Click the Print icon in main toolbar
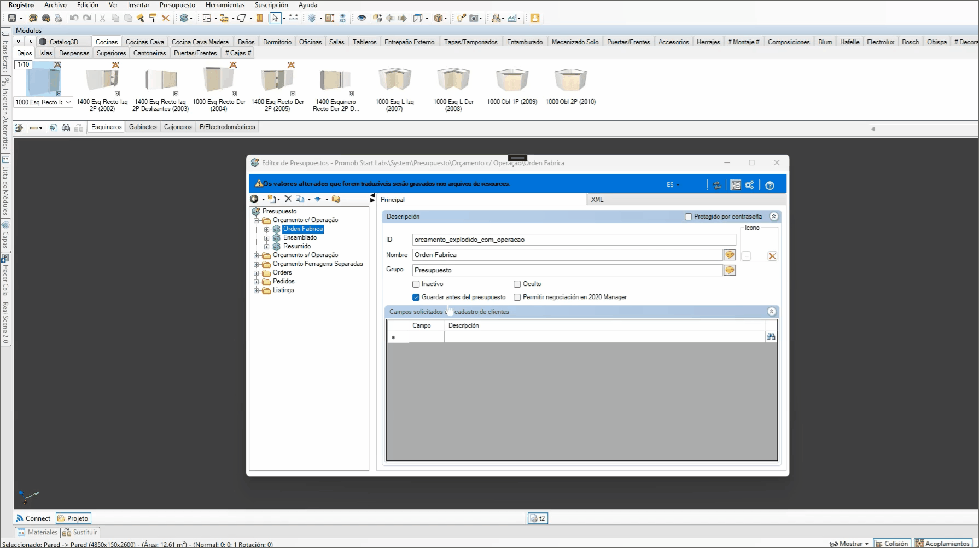Screen dimensions: 979x548 click(x=59, y=18)
